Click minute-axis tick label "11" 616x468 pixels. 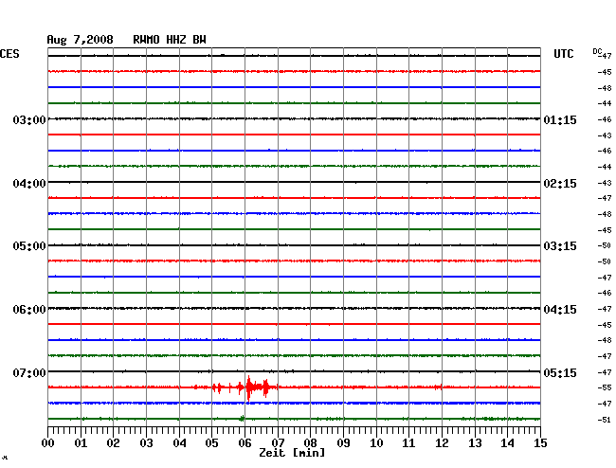[x=409, y=443]
